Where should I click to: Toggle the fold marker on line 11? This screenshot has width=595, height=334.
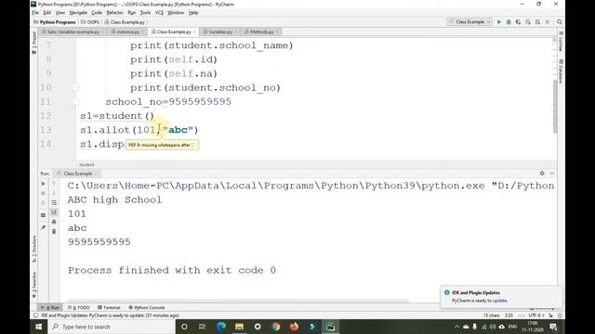(x=75, y=101)
